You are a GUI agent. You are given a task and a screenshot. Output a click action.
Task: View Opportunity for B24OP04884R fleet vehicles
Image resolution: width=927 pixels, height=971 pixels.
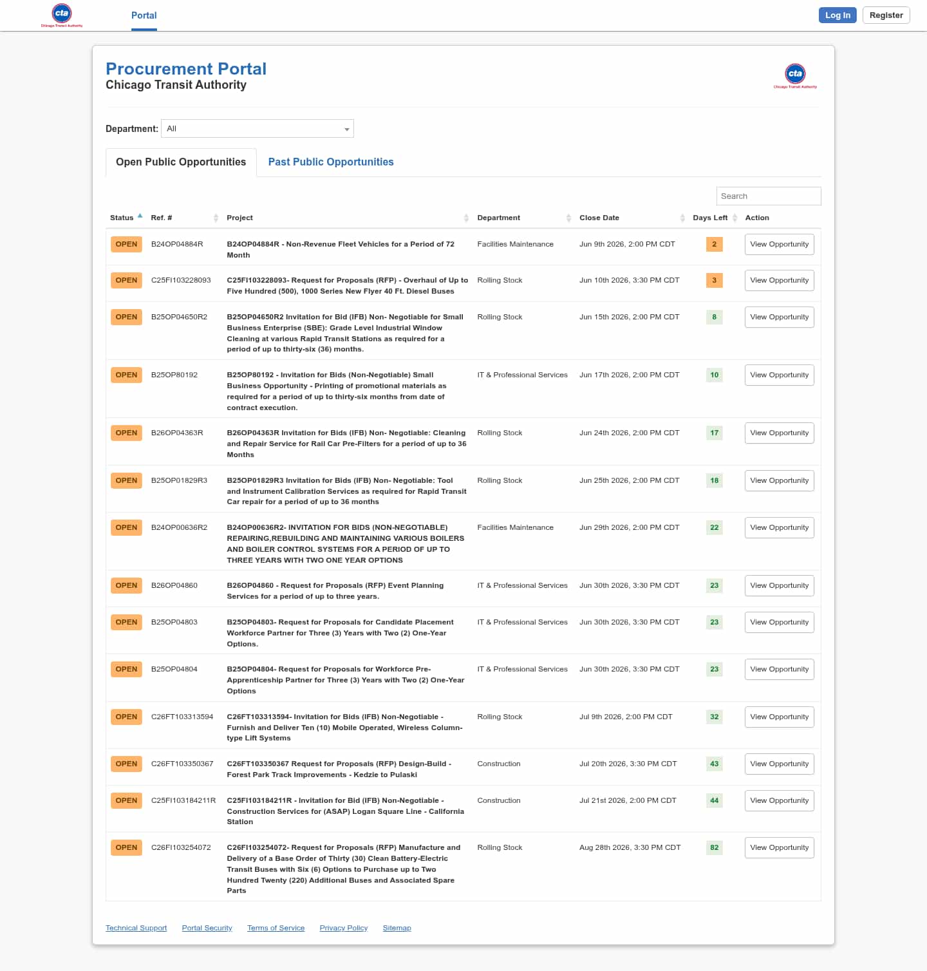[x=780, y=245]
